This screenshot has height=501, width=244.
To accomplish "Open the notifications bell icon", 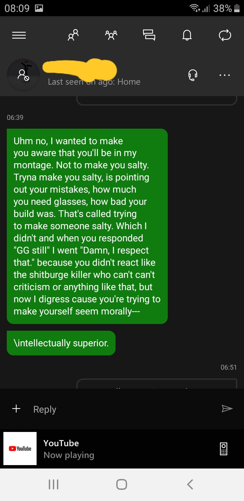I will [187, 35].
